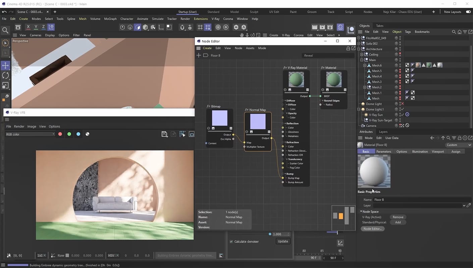Click the lock icon in Node Editor

tap(348, 48)
